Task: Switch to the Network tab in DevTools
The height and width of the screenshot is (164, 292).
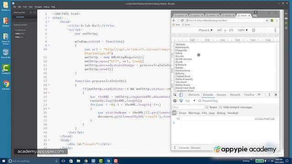Action: point(235,95)
